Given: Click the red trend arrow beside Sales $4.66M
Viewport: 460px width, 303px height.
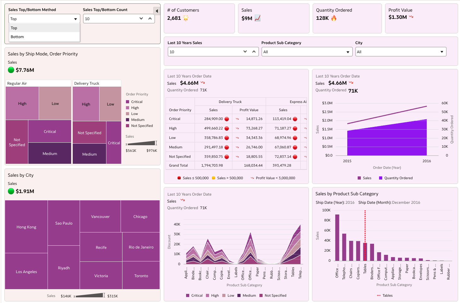Looking at the screenshot, I should point(202,83).
